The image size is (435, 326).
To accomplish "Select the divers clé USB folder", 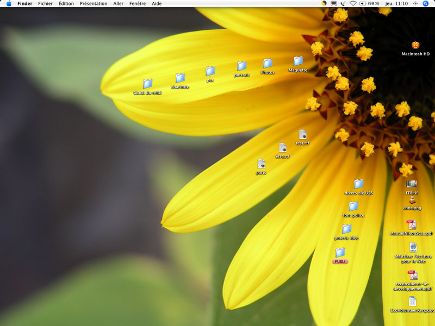I will click(359, 184).
